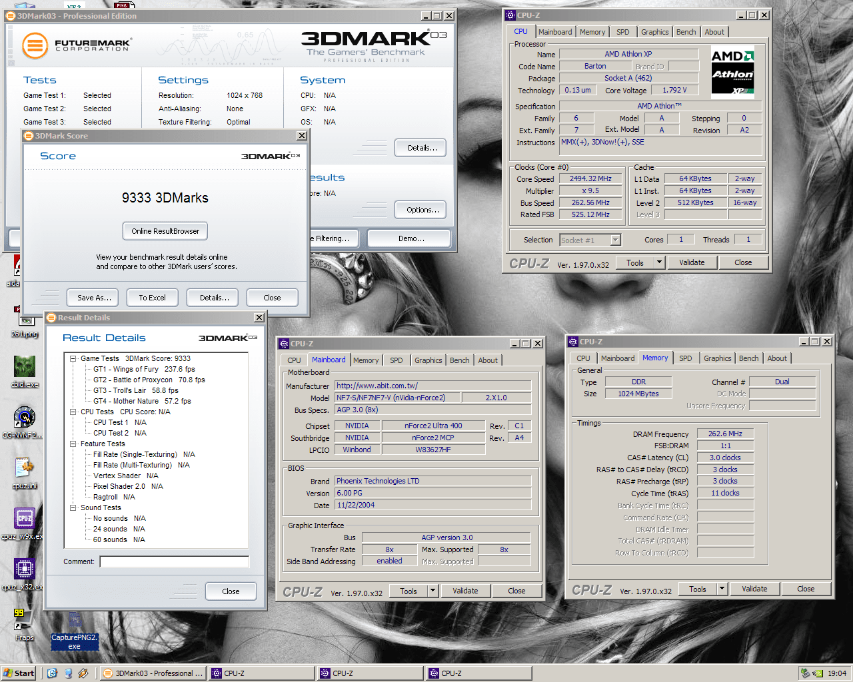Click the tray icon next to clock
Image resolution: width=853 pixels, height=682 pixels.
818,673
